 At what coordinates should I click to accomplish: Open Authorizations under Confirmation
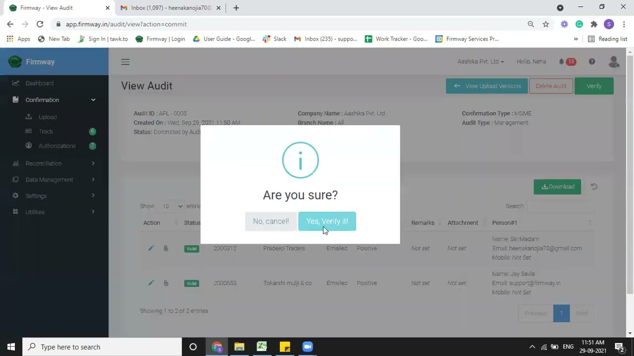pos(57,146)
